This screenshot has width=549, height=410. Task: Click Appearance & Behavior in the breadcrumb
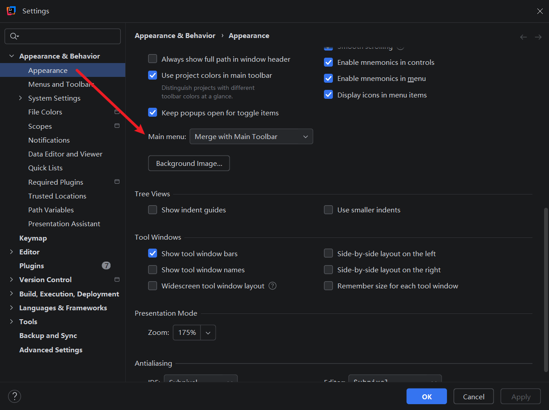point(175,35)
